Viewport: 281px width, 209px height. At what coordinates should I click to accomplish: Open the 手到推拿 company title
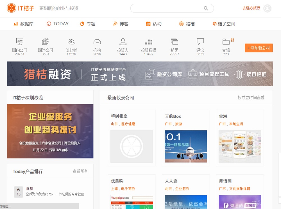tap(119, 116)
